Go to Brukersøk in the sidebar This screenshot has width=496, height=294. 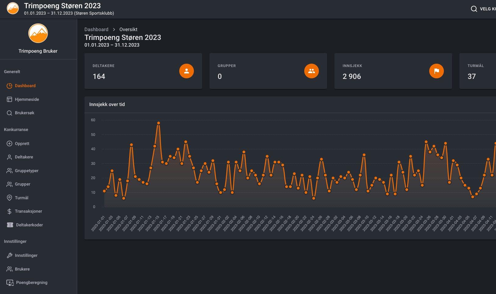[x=24, y=113]
